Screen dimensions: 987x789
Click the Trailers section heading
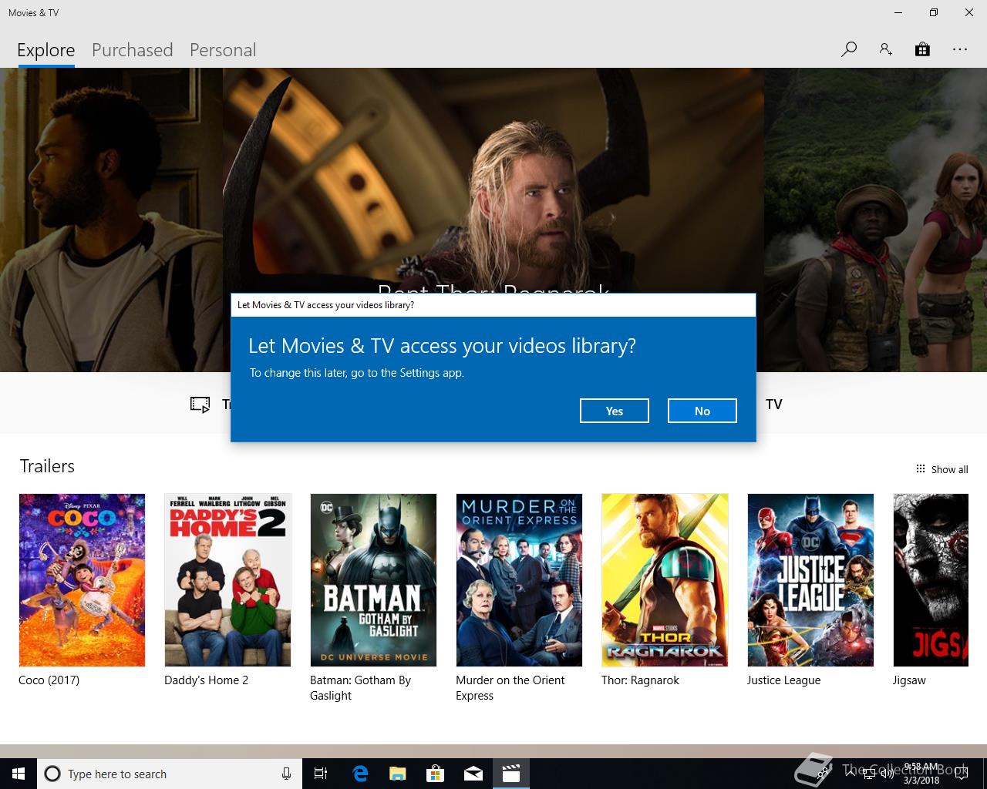point(47,466)
